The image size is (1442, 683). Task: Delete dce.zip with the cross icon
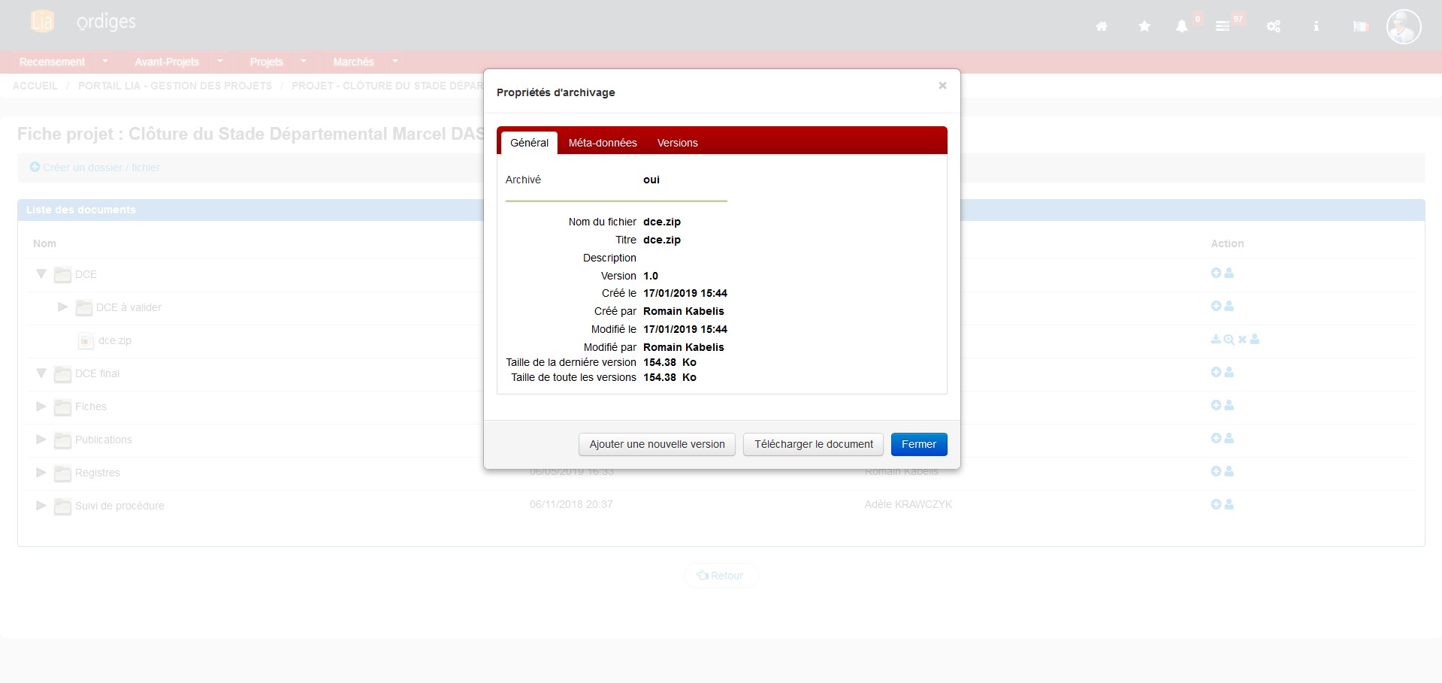(1242, 340)
